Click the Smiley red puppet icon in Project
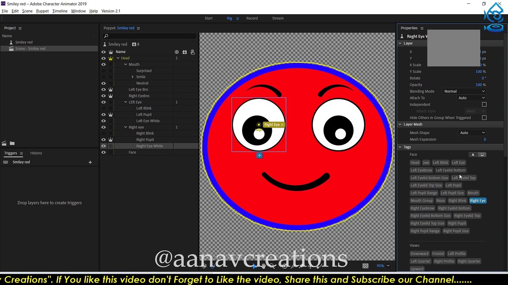The image size is (508, 285). click(x=11, y=42)
